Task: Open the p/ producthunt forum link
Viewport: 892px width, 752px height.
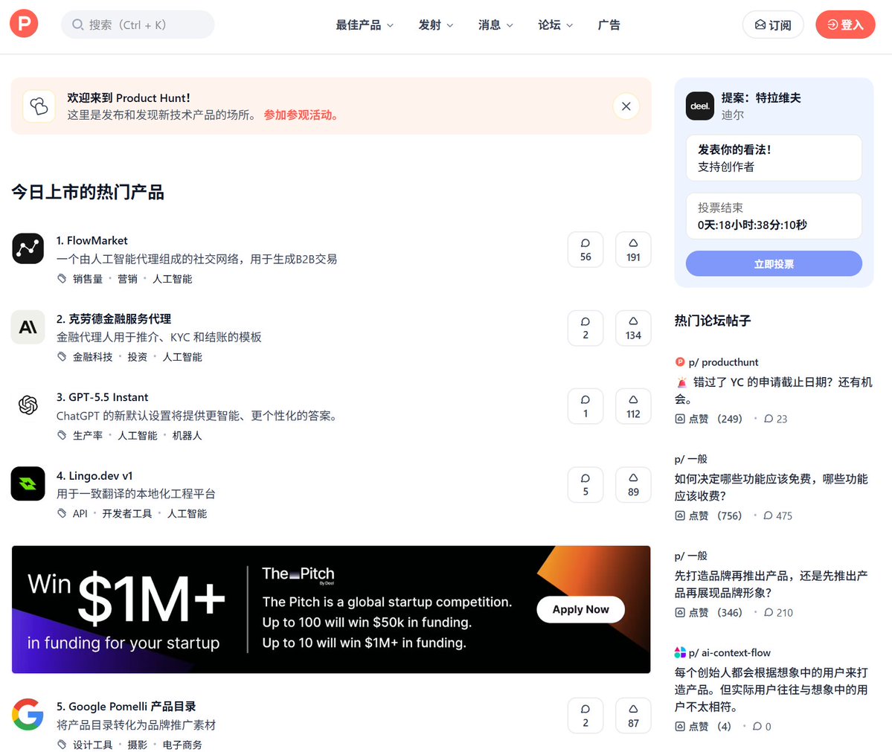Action: tap(723, 361)
